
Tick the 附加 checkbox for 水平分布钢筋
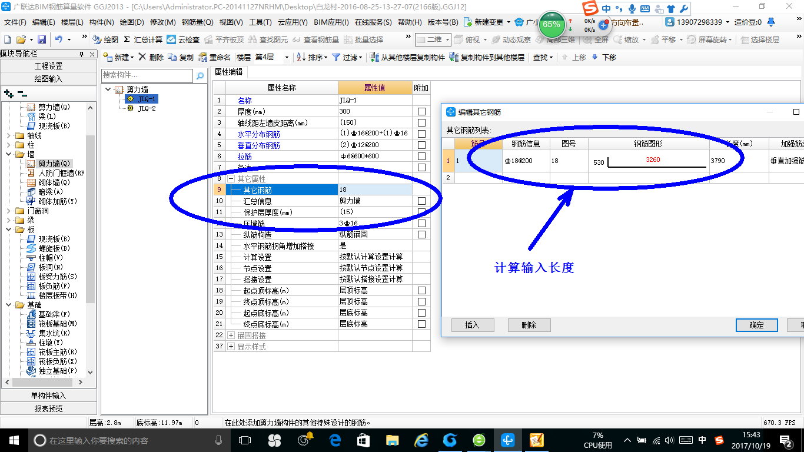(x=421, y=134)
